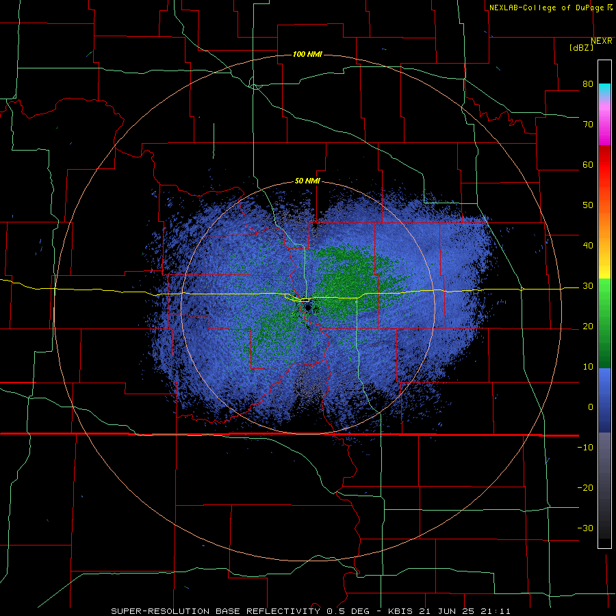Click the 50 NMI range ring label

[x=307, y=181]
